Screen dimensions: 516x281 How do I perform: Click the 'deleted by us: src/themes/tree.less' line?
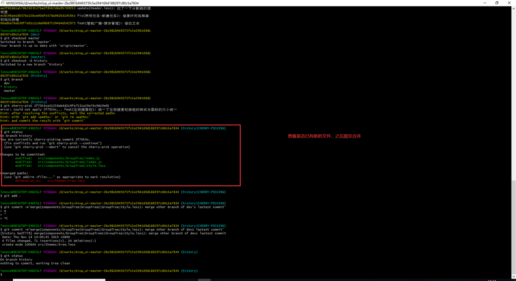pyautogui.click(x=50, y=181)
